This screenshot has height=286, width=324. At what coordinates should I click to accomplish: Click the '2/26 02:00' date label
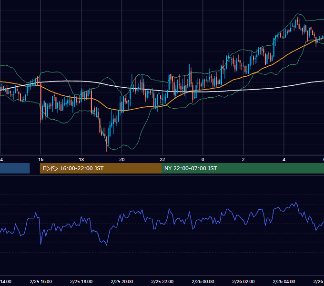pyautogui.click(x=243, y=281)
